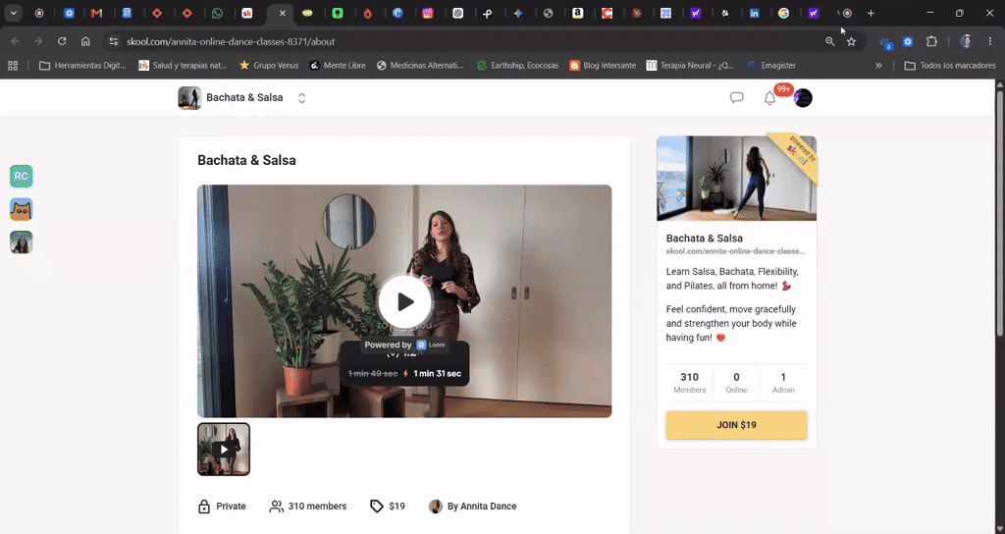Open the Mente Libre bookmark
The image size is (1005, 534).
coord(338,66)
